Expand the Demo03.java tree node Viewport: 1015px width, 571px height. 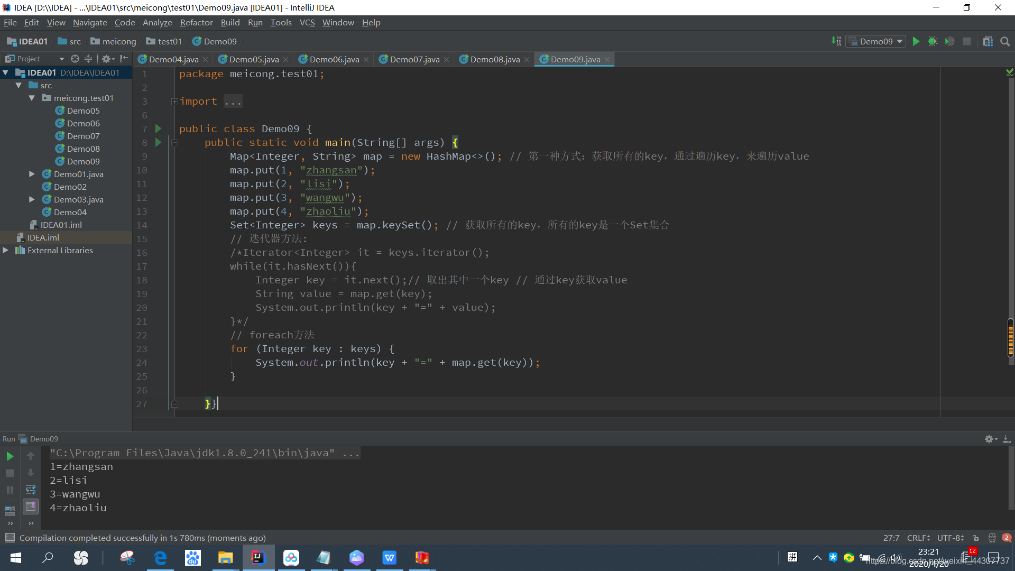(32, 199)
